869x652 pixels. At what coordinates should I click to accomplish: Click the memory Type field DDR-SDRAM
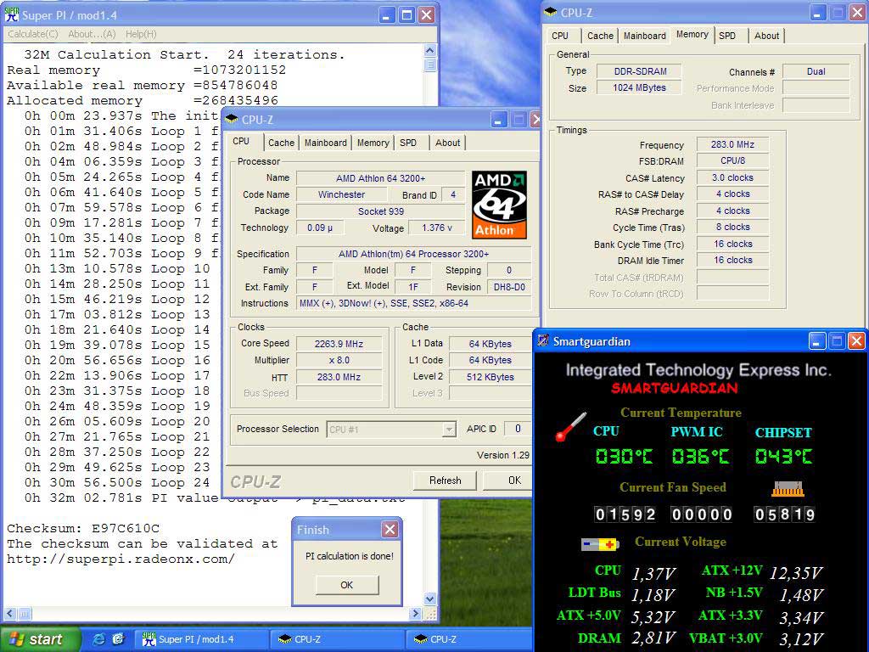(640, 71)
